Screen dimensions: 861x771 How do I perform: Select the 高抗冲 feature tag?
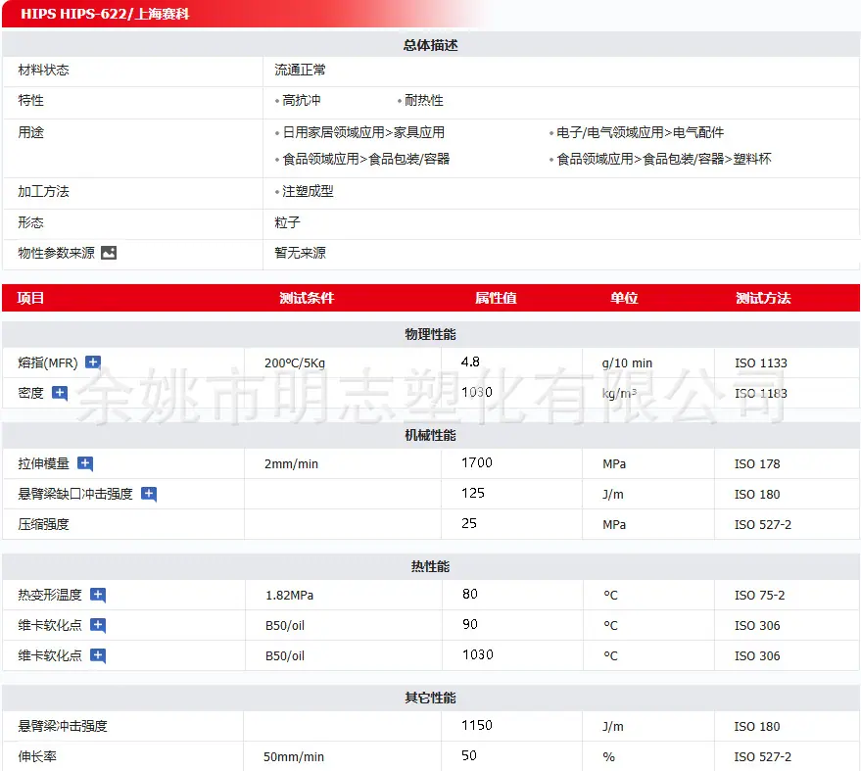pyautogui.click(x=301, y=101)
